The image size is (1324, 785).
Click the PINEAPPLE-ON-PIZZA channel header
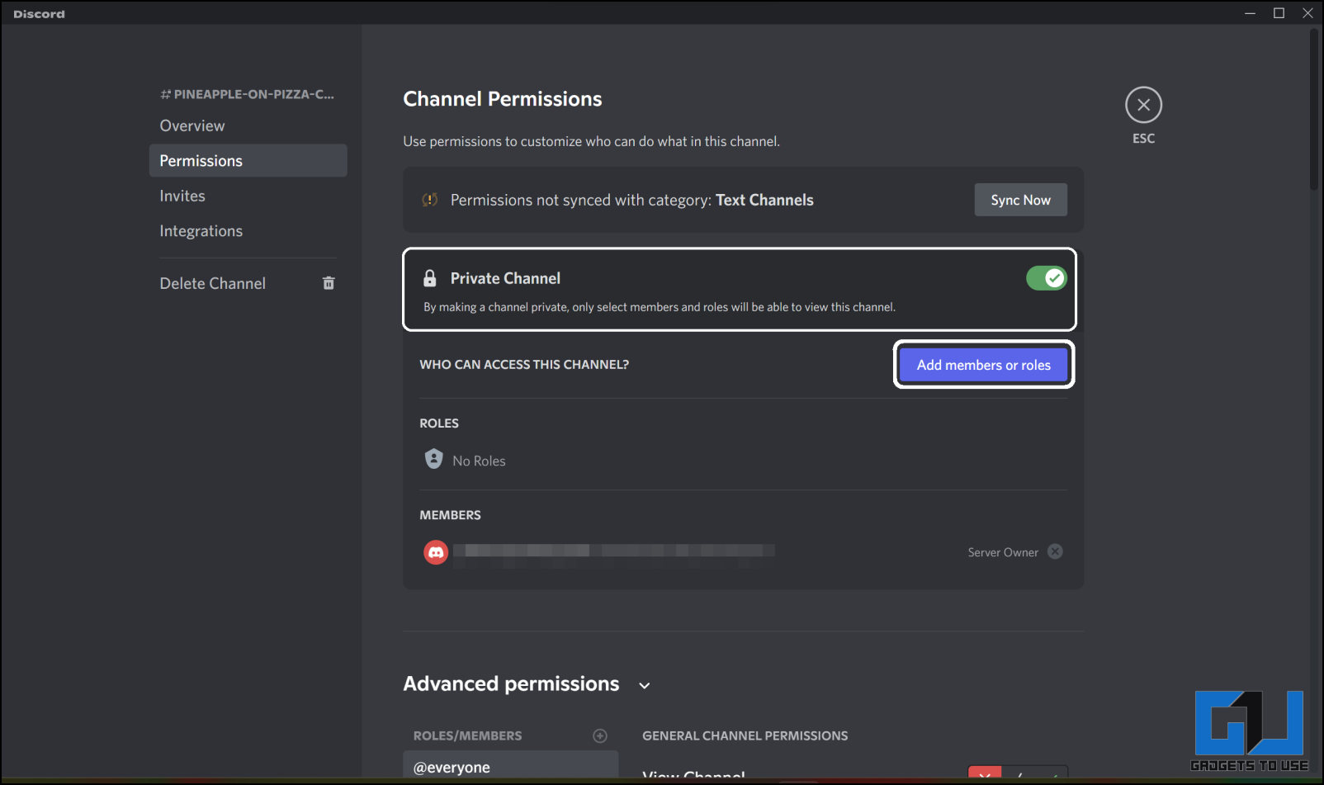(x=247, y=94)
